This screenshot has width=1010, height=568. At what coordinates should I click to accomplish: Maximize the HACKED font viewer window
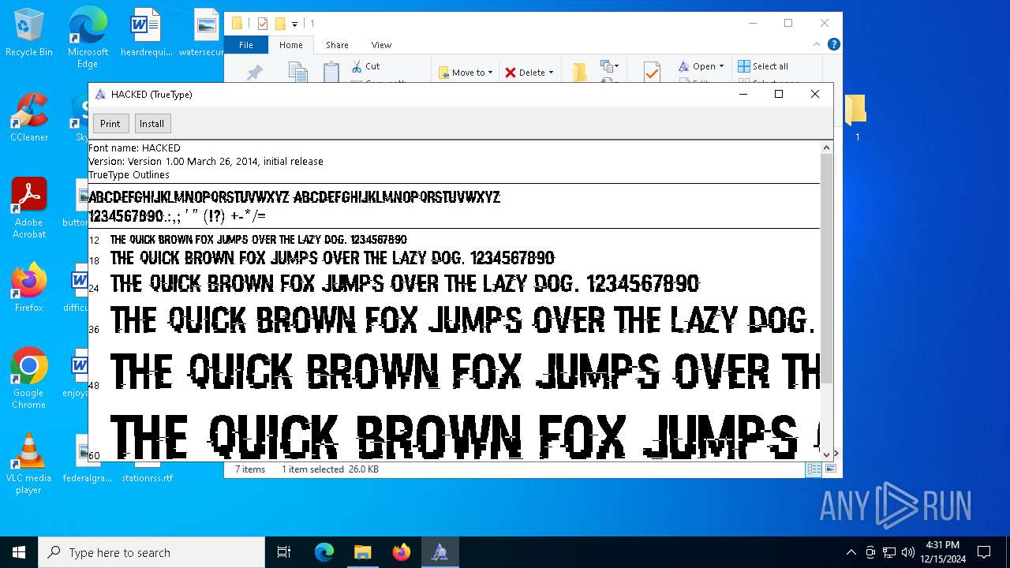click(x=779, y=94)
